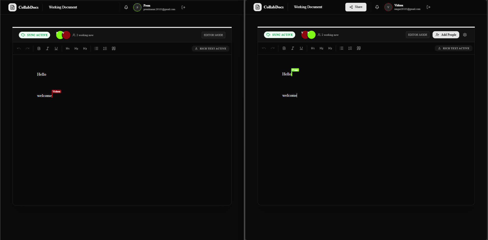Apply Heading 1 in the left (Prem) editor
The image size is (488, 240).
[x=68, y=48]
